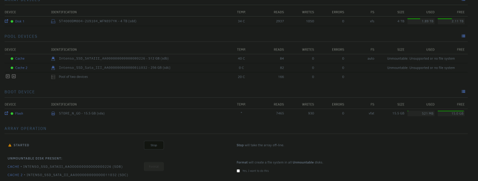Click the Format button
Viewport: 478px width, 181px height.
[x=153, y=166]
